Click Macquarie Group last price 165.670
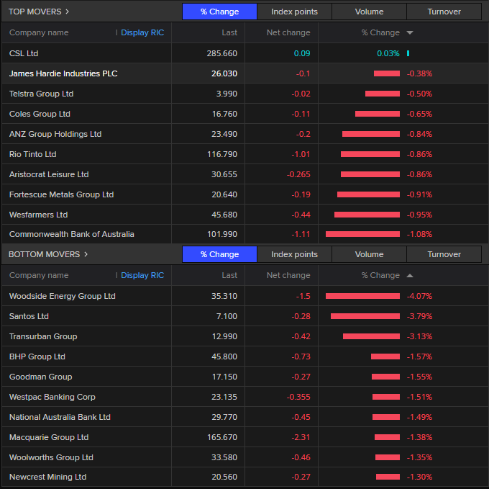The width and height of the screenshot is (489, 489). click(222, 437)
